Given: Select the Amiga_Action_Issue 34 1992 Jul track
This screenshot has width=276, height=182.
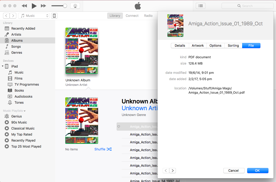Looking at the screenshot, I should click(155, 180).
